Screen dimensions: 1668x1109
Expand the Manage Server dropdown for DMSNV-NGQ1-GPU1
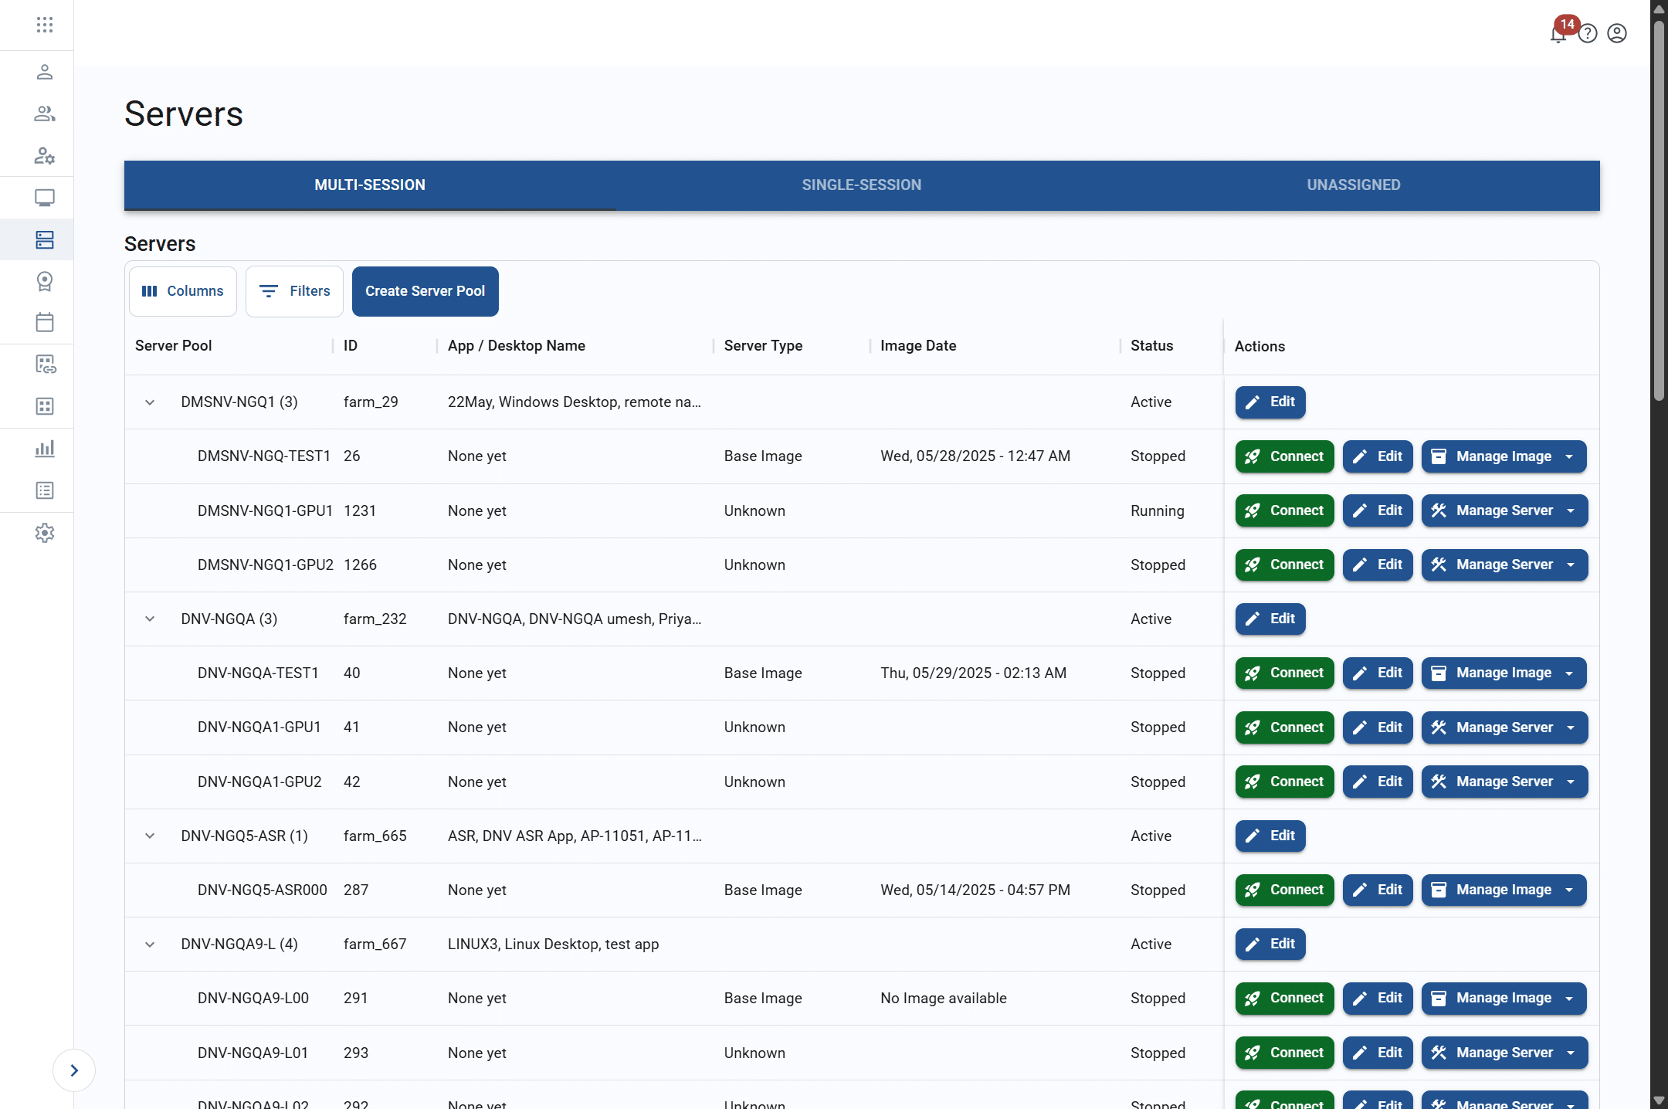coord(1571,510)
